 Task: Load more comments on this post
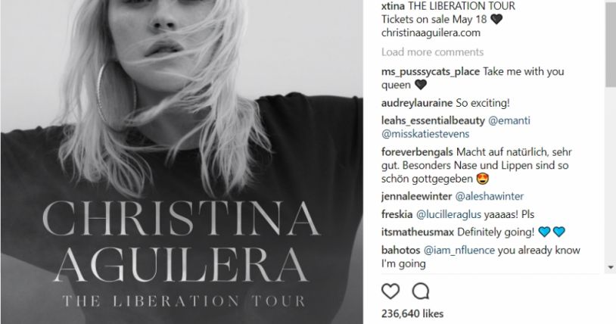tap(432, 52)
